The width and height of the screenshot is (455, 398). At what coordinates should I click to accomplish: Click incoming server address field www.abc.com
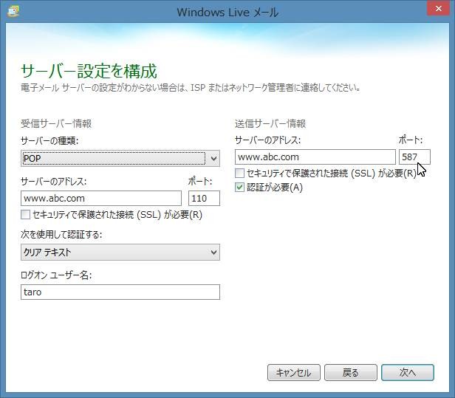[101, 199]
